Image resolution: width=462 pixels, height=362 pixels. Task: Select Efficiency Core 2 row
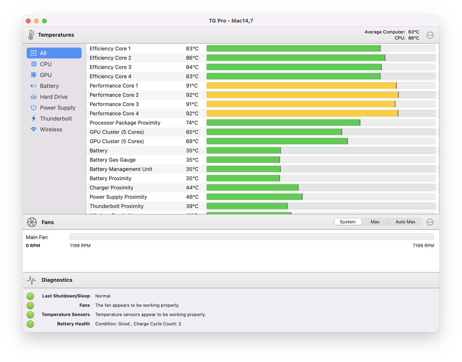(x=263, y=58)
